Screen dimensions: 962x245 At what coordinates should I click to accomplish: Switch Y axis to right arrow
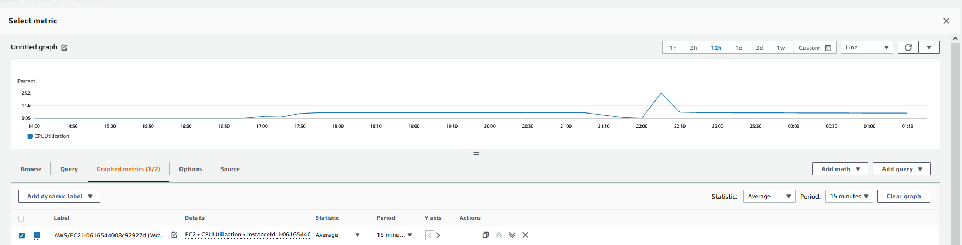click(438, 235)
